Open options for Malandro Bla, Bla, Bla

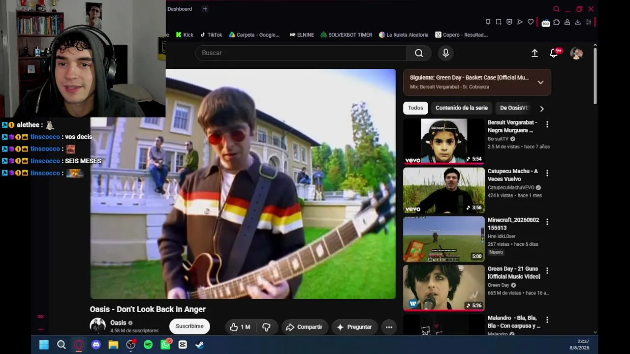pos(547,320)
